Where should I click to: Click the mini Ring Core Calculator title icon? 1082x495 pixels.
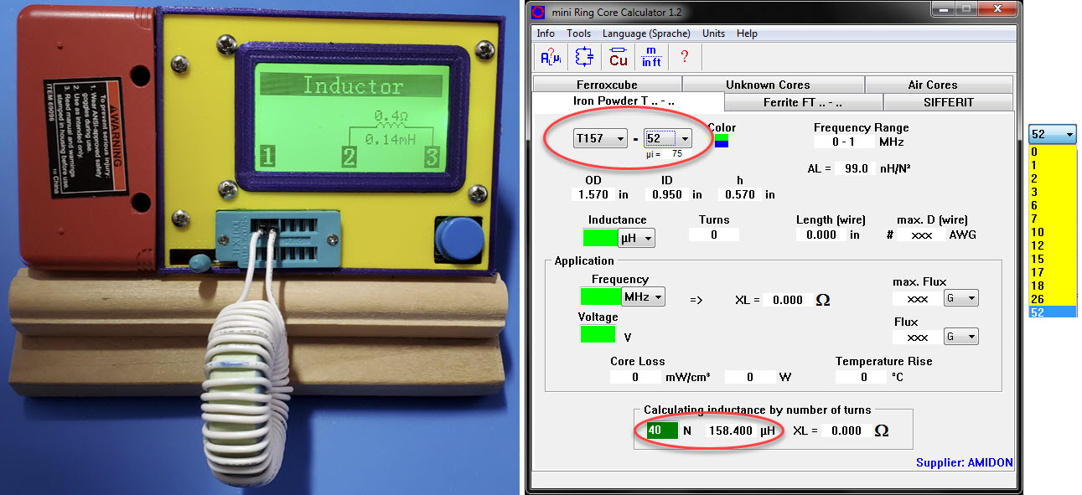(x=538, y=12)
